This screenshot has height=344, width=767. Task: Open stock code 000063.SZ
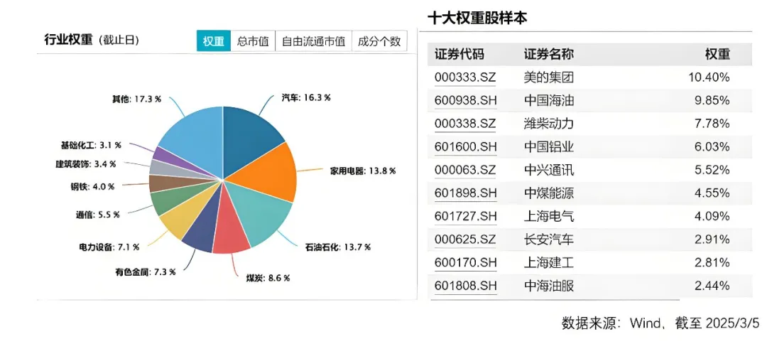point(464,171)
